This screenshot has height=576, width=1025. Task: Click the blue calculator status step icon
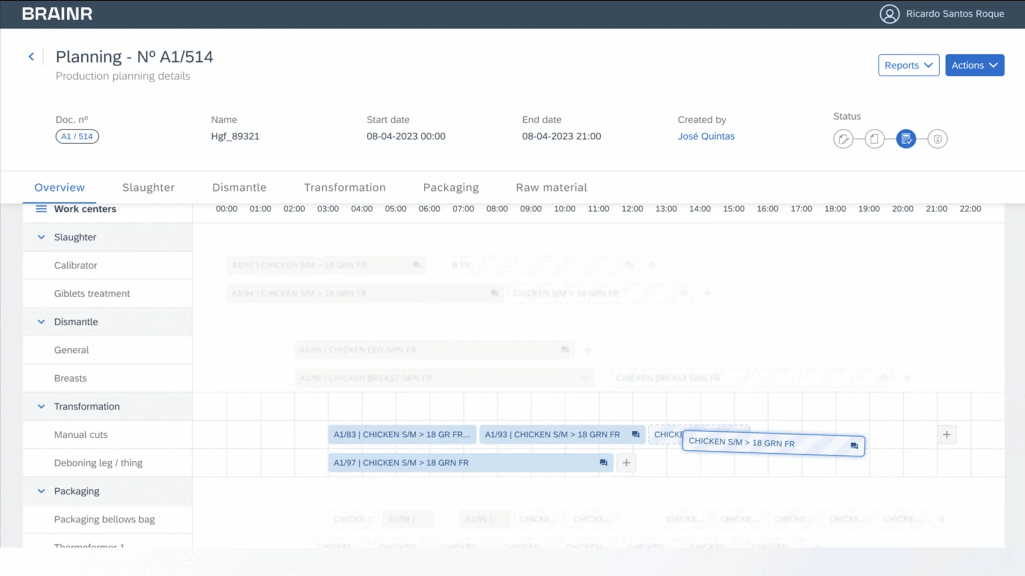pos(906,139)
